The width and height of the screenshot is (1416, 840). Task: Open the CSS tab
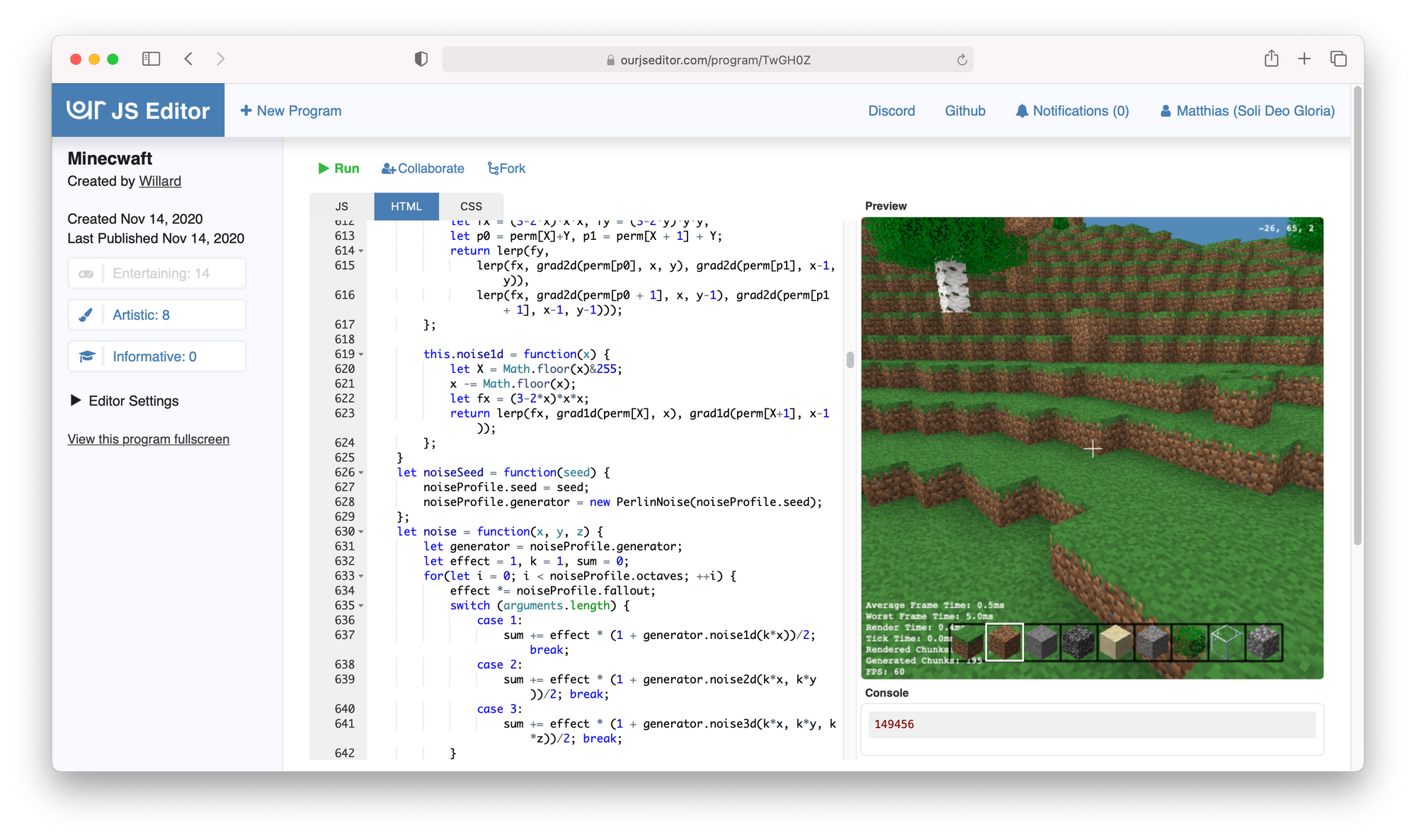(471, 206)
